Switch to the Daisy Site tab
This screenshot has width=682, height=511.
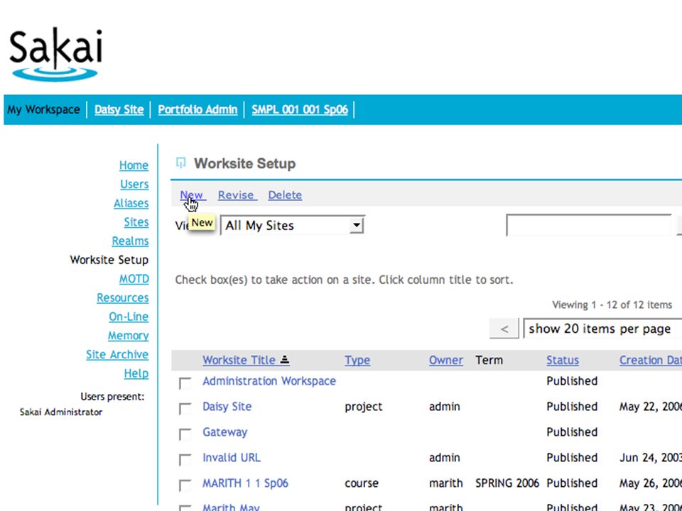(119, 109)
